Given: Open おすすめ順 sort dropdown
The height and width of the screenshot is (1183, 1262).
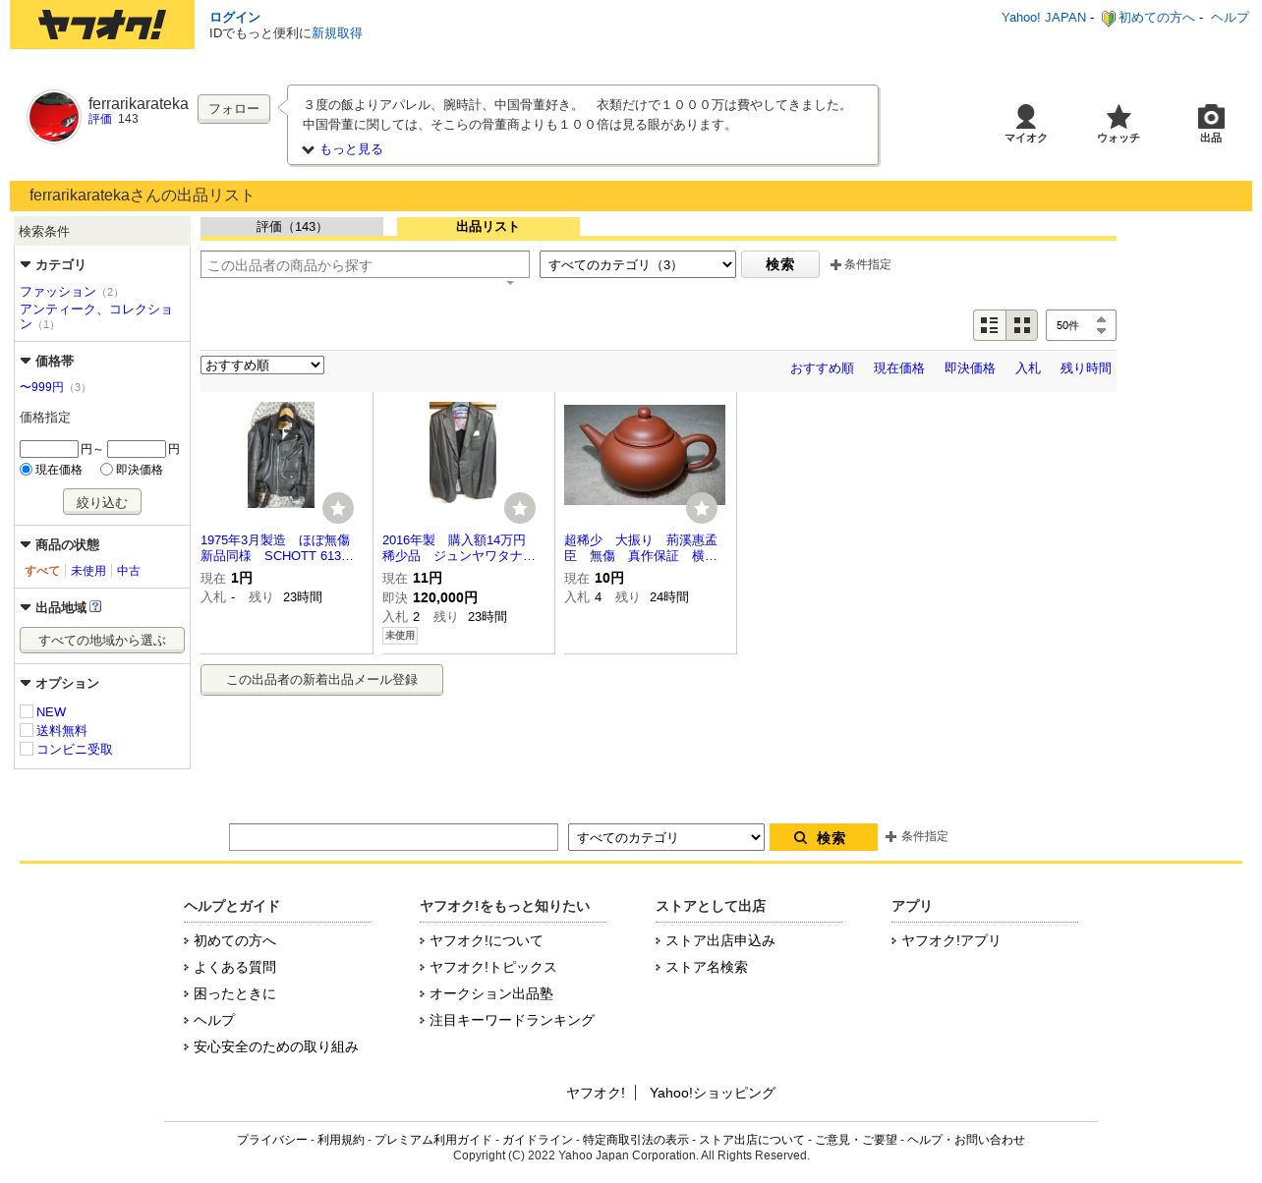Looking at the screenshot, I should [x=262, y=365].
